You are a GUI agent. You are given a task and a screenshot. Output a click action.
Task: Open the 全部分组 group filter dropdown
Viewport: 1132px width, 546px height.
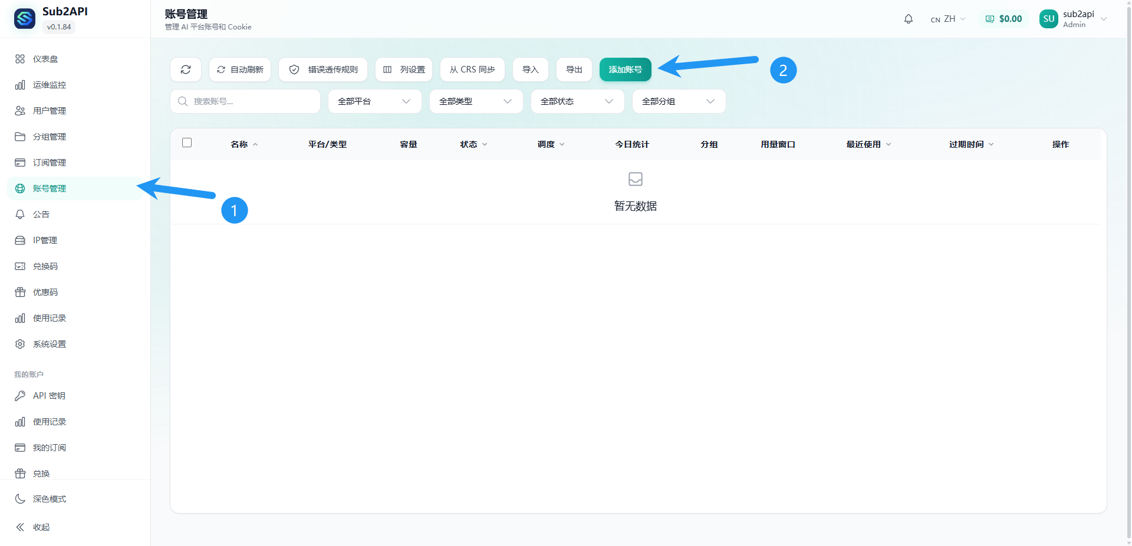click(x=679, y=101)
